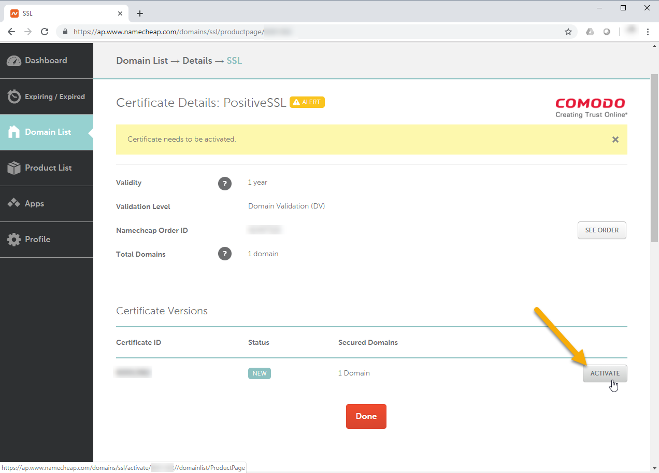
Task: Dismiss the yellow activation notice
Action: 615,140
